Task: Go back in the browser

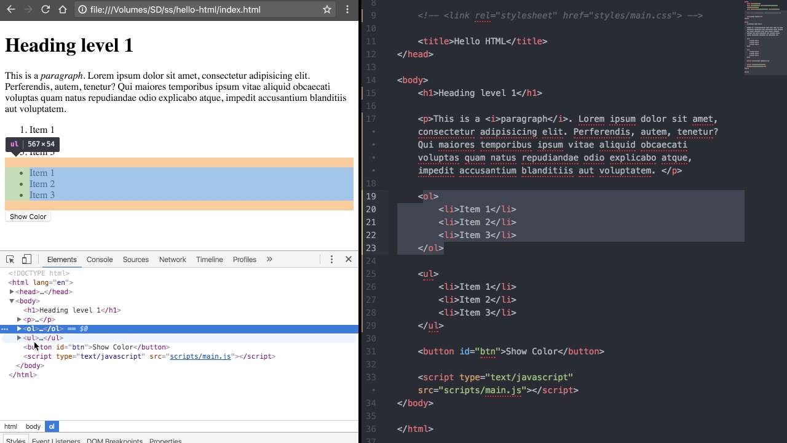Action: click(11, 9)
